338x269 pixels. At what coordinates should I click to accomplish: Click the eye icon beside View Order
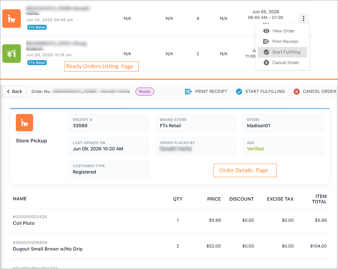click(266, 31)
